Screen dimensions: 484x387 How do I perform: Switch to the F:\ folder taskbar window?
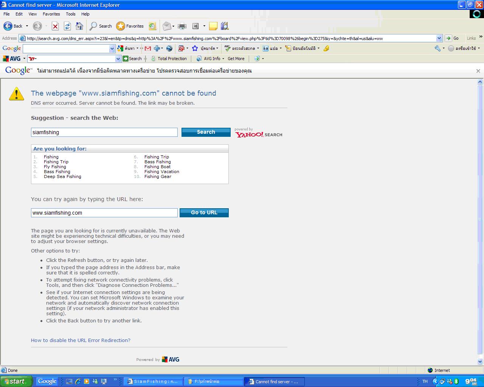[214, 381]
